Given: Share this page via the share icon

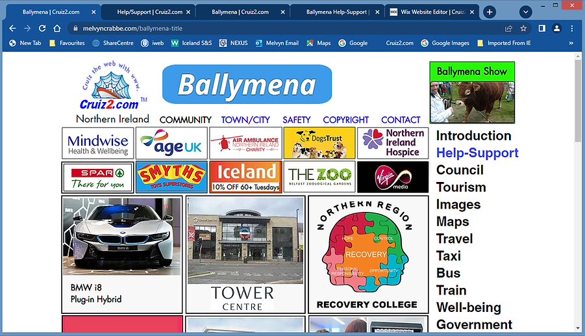Looking at the screenshot, I should click(508, 29).
